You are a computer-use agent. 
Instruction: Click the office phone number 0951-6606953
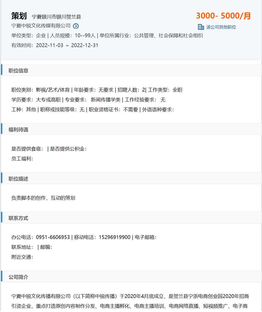[x=53, y=237]
